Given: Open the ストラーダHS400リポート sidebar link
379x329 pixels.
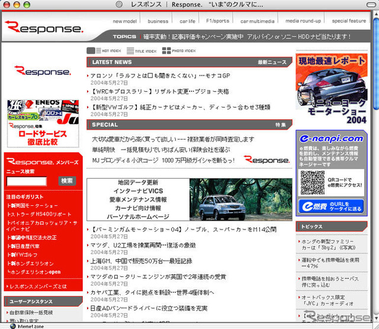Looking at the screenshot, I should 39,214.
